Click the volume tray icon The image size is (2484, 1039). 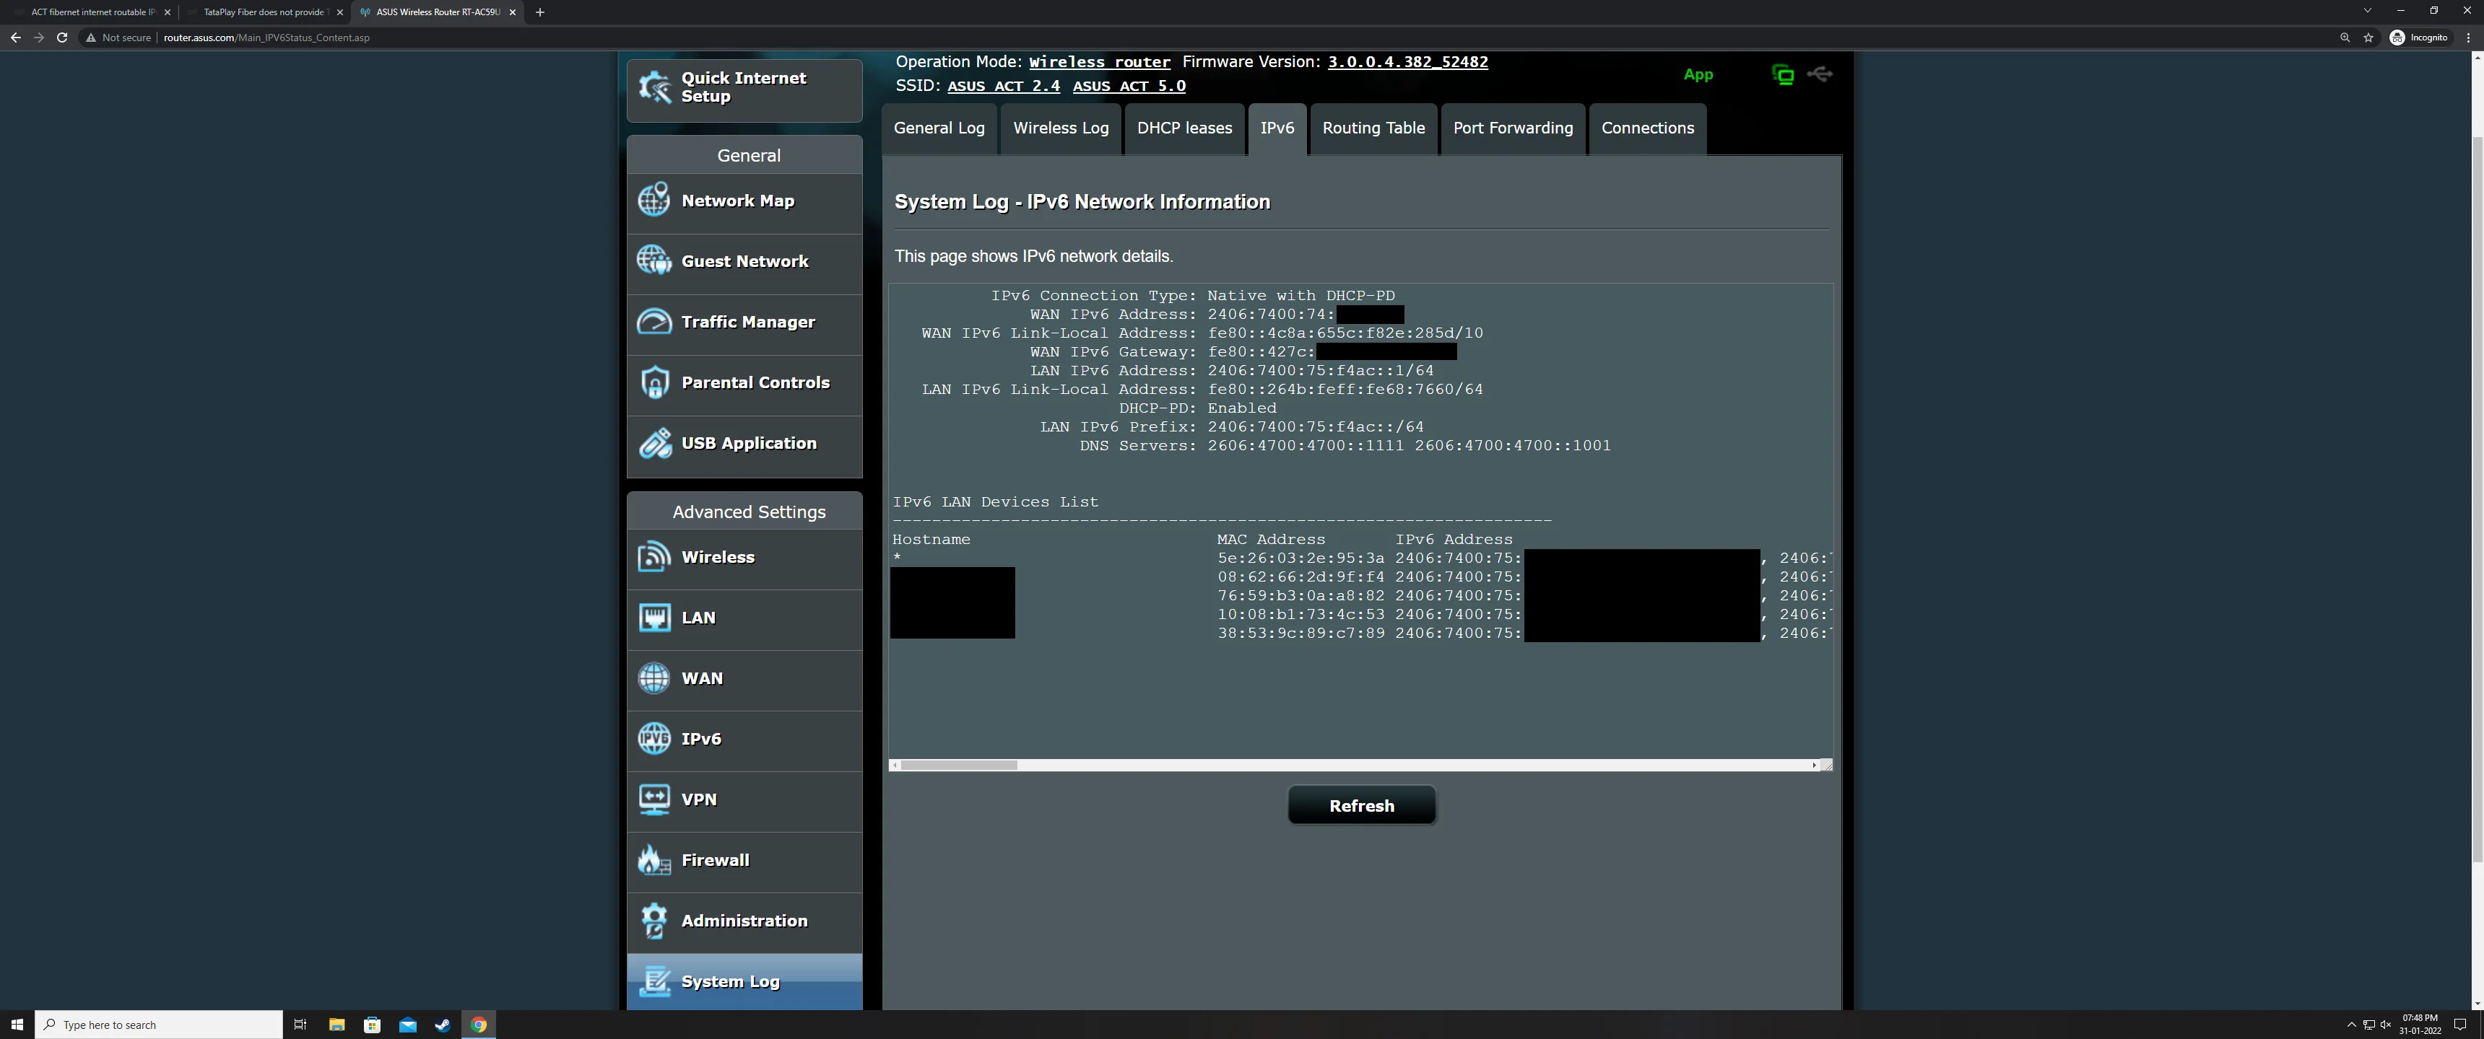[x=2386, y=1025]
